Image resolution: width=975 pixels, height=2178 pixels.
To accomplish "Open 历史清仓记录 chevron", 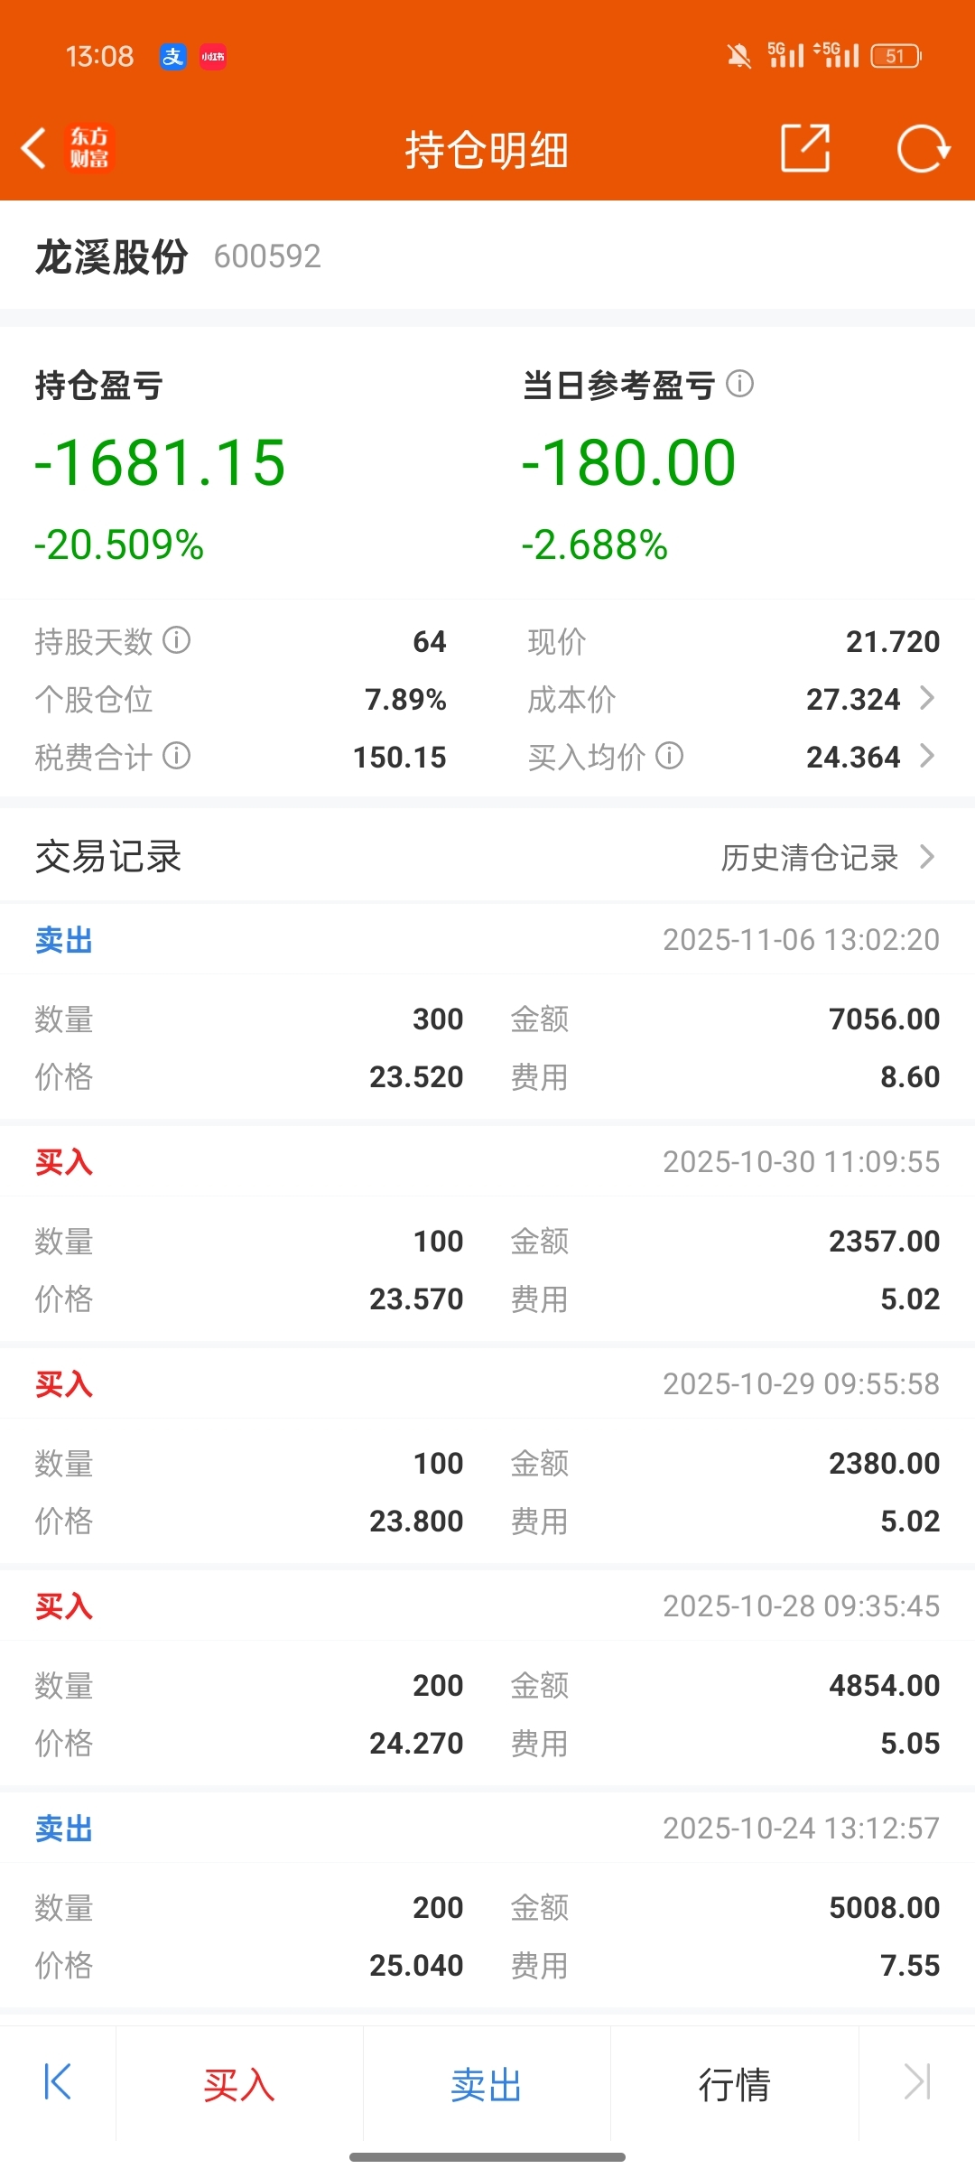I will [x=926, y=856].
